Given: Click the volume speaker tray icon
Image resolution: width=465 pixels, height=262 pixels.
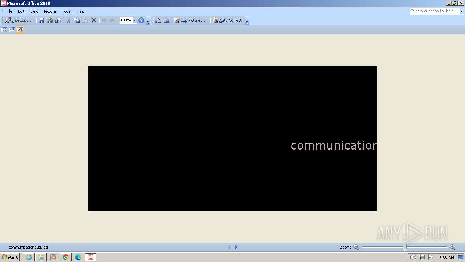Looking at the screenshot, I should click(x=413, y=257).
